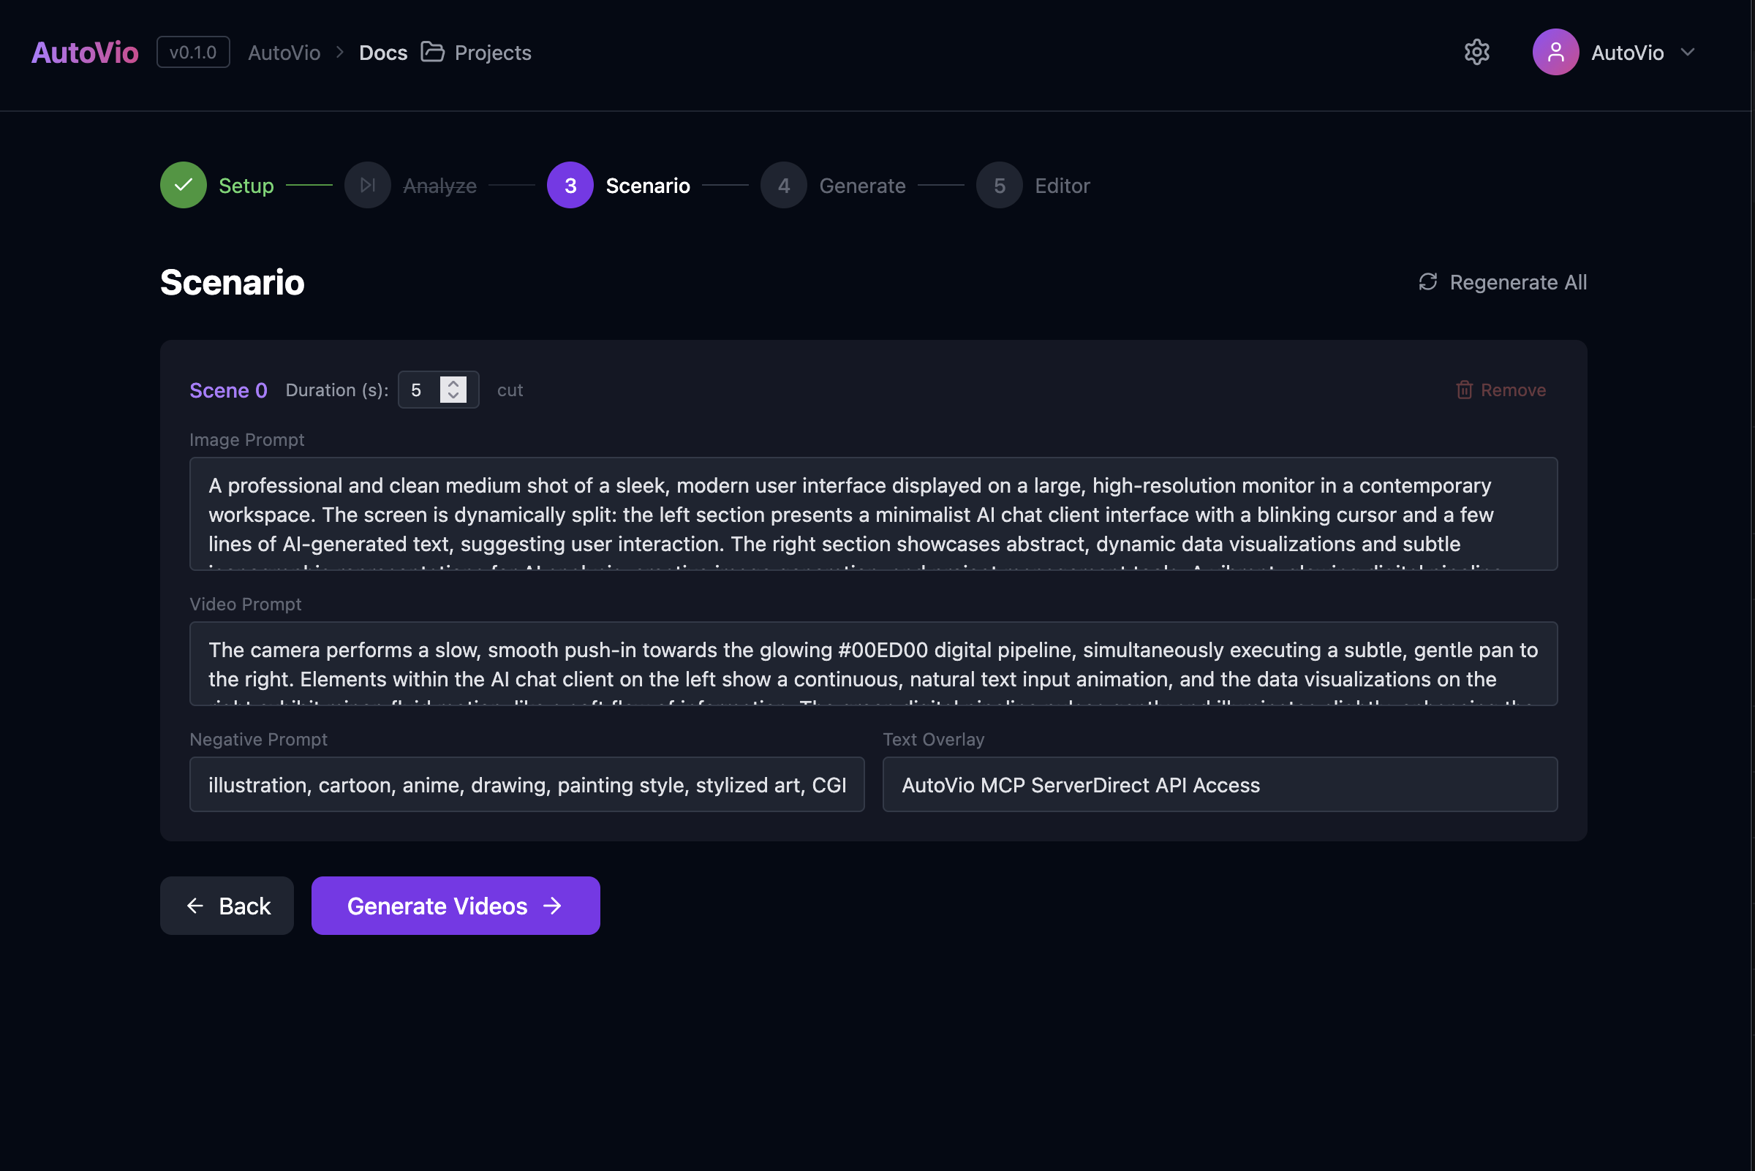This screenshot has height=1171, width=1755.
Task: Open the Docs link
Action: [383, 53]
